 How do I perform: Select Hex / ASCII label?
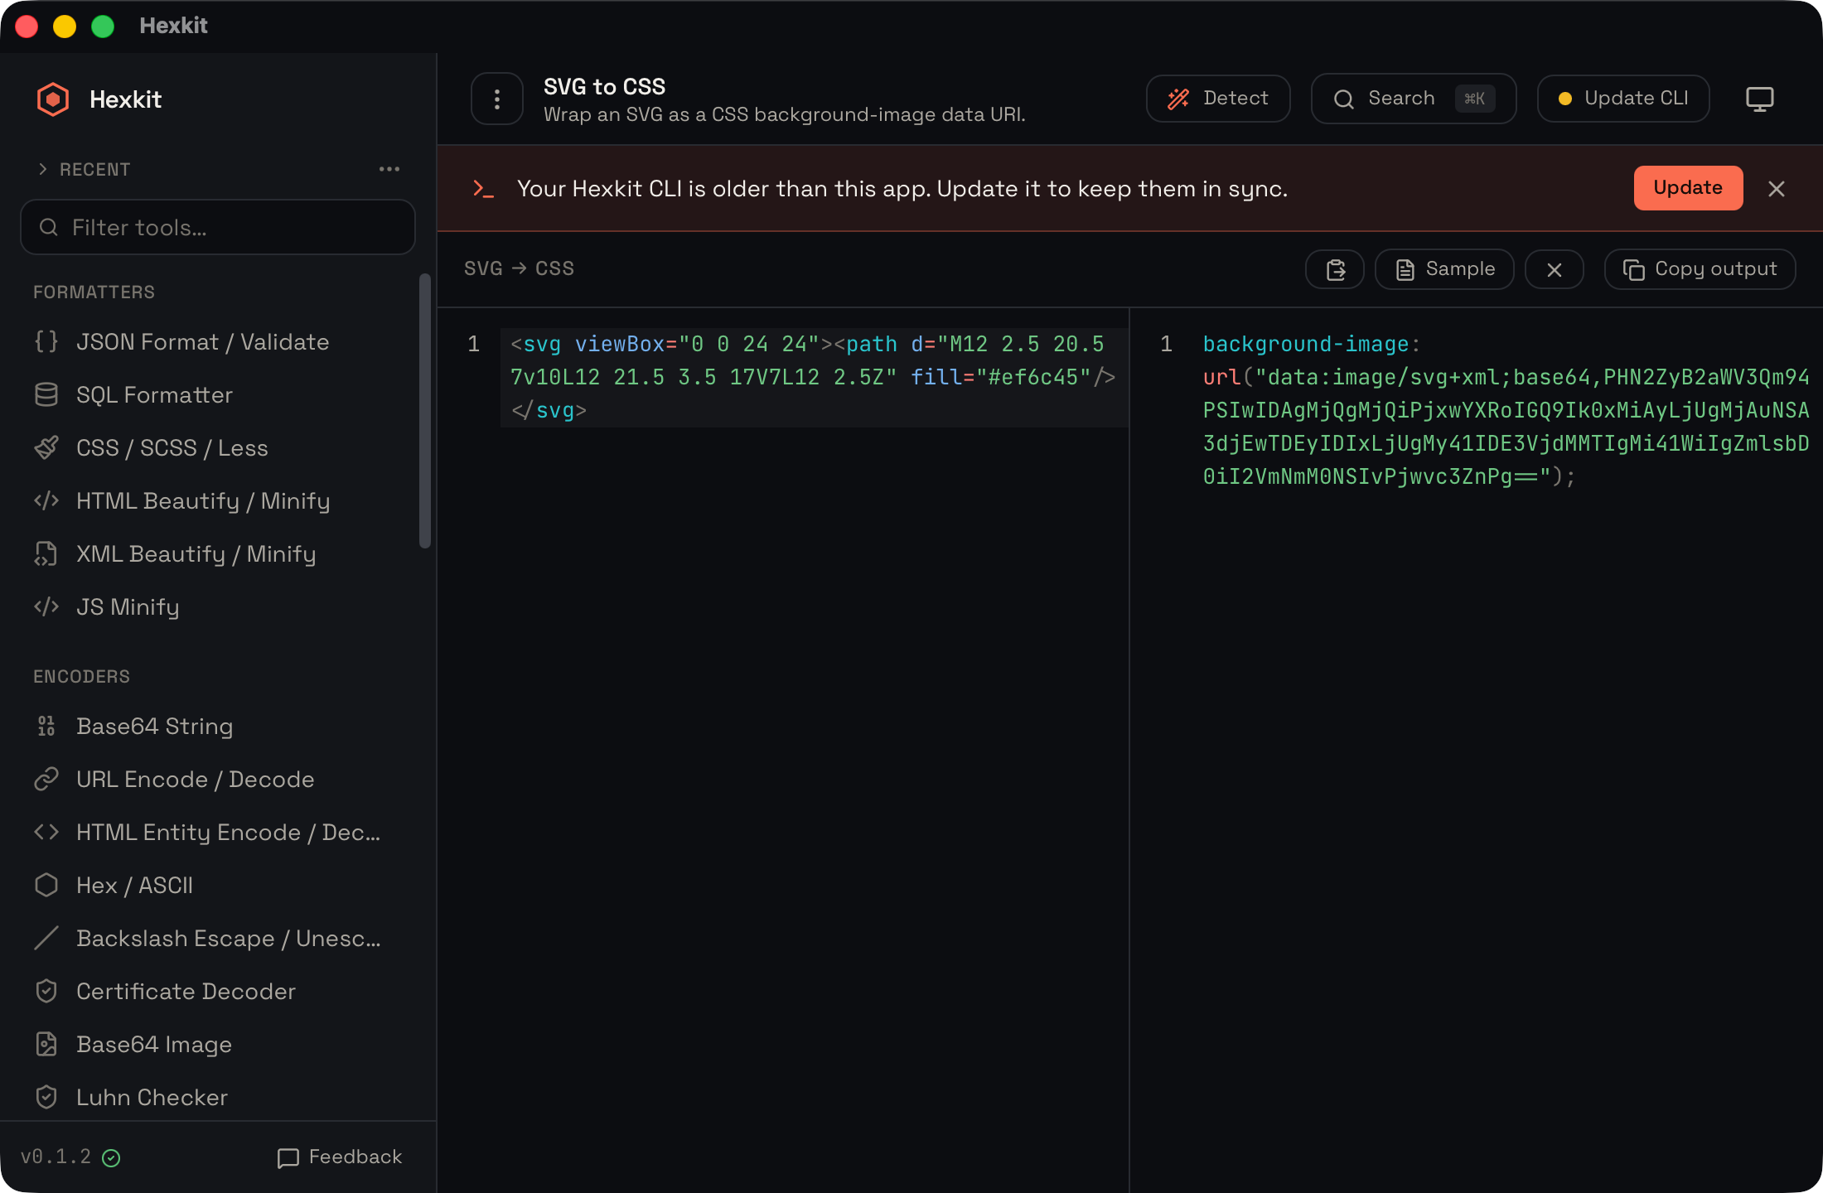134,886
